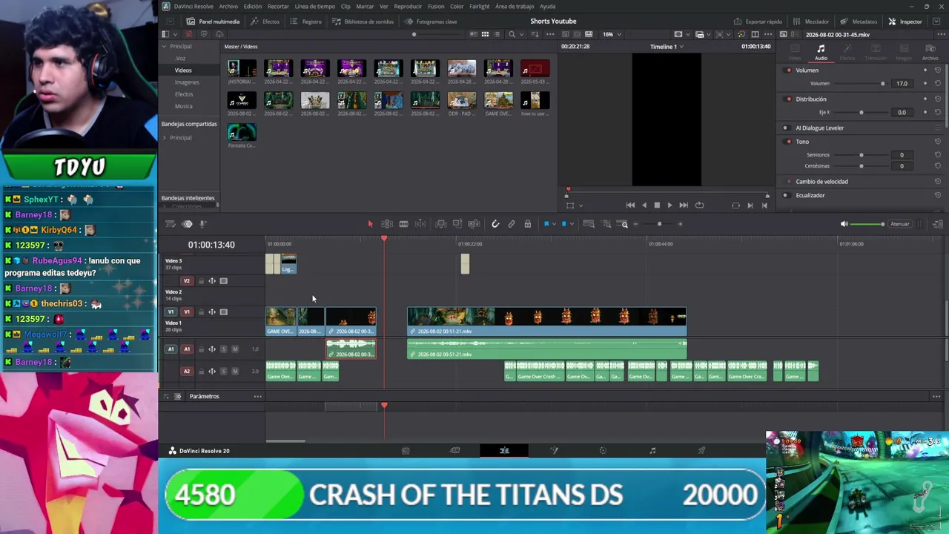Viewport: 949px width, 534px height.
Task: Open the Fairlight page music-note icon
Action: (652, 451)
